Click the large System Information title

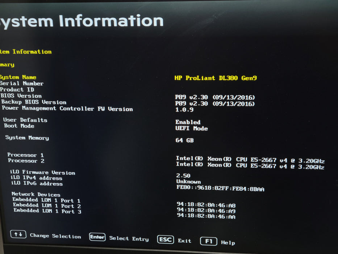point(82,21)
